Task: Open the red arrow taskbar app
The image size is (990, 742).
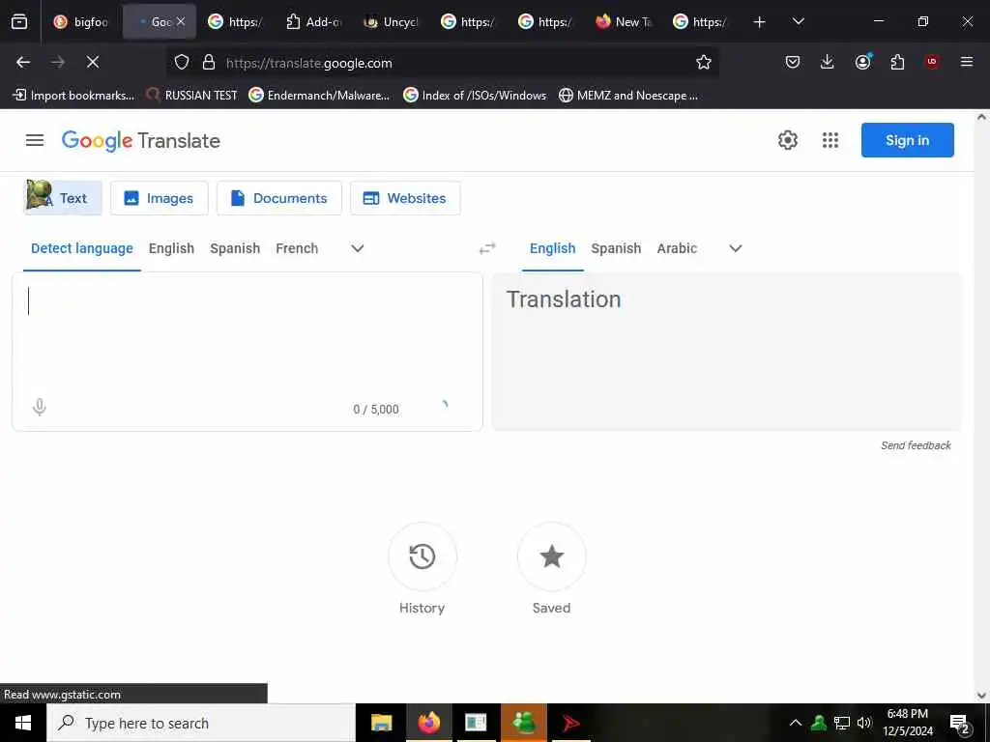Action: pos(570,723)
